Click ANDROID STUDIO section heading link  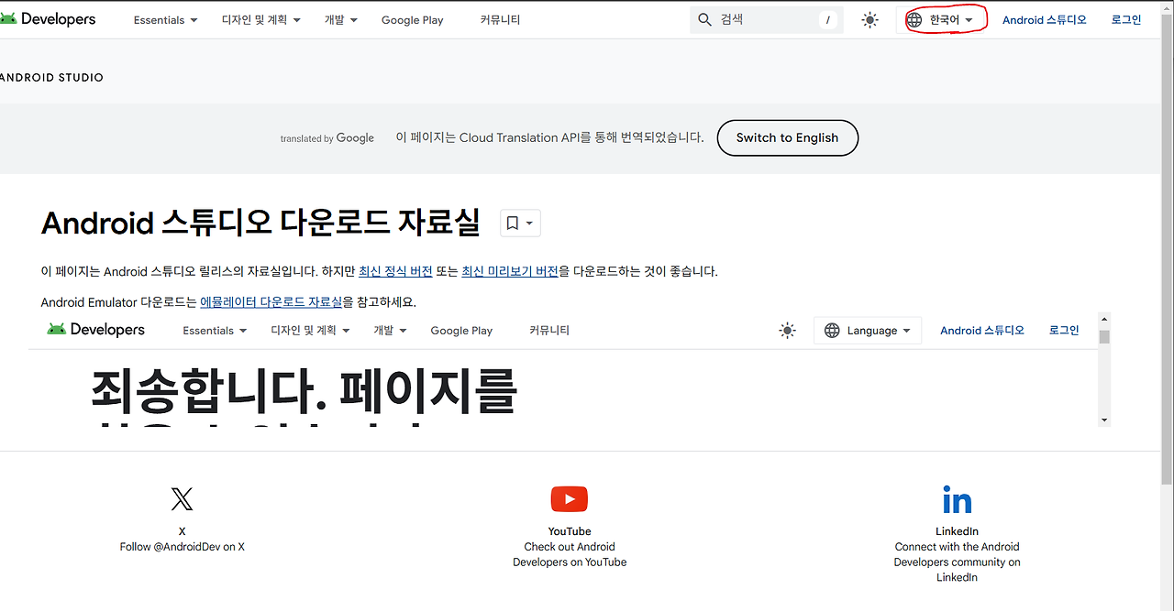click(51, 78)
